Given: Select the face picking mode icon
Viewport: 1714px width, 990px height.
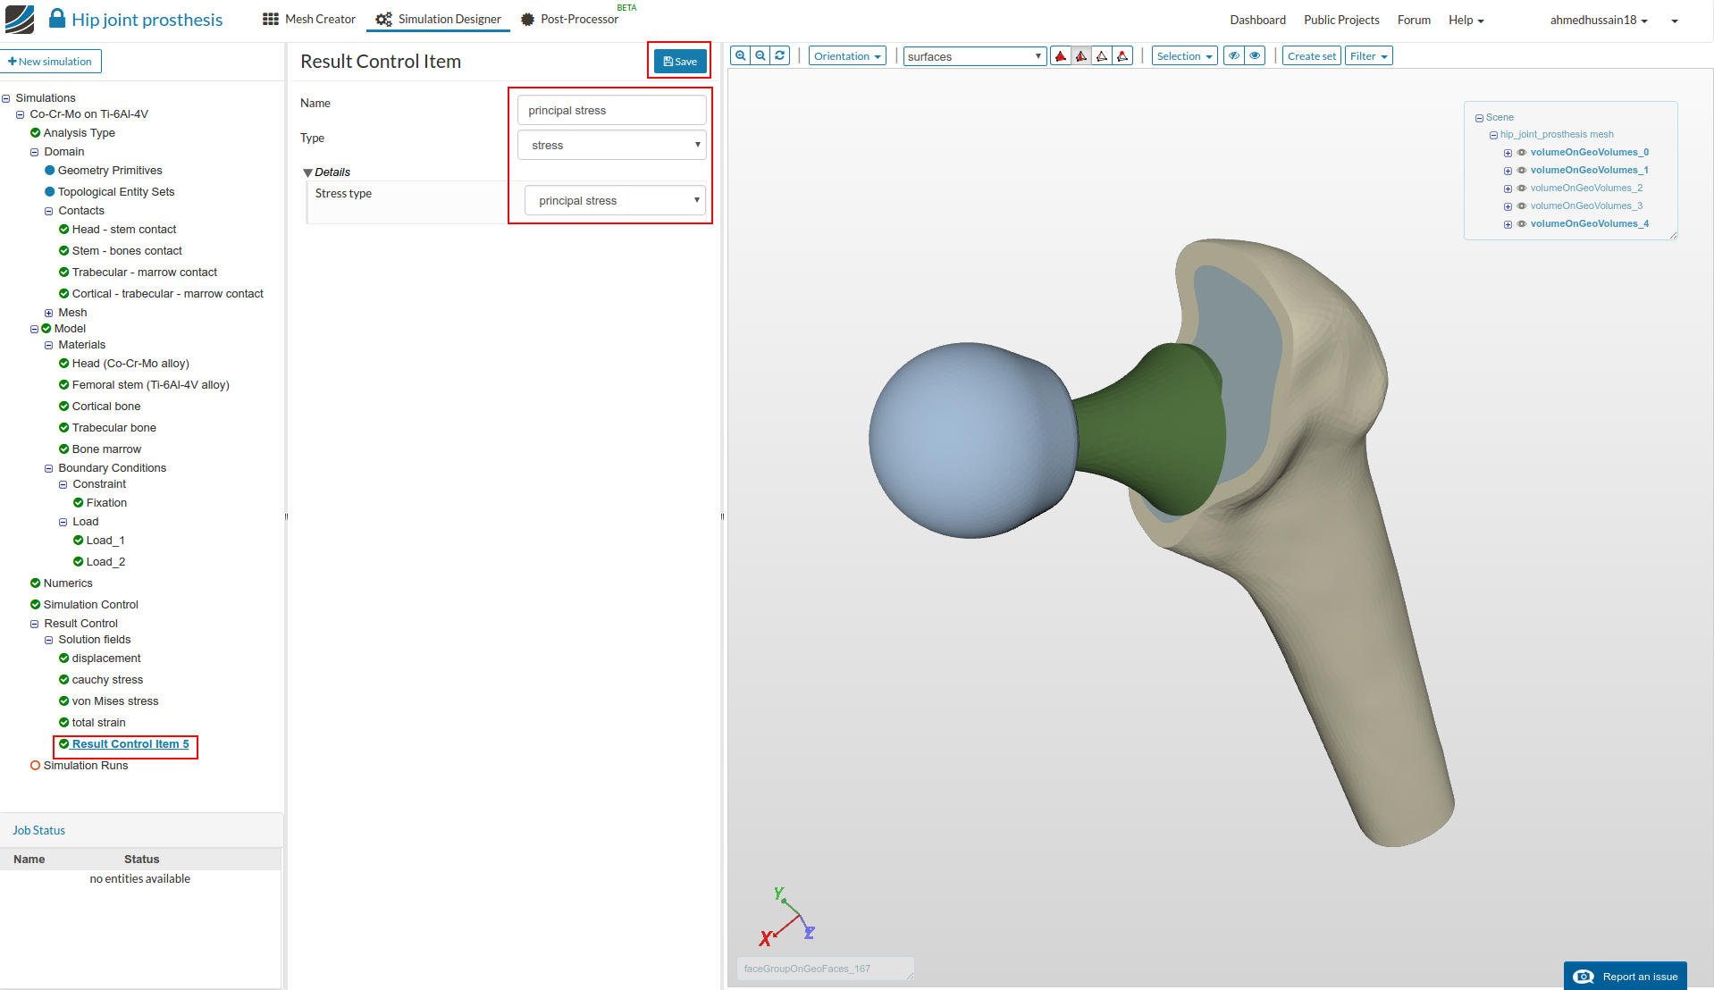Looking at the screenshot, I should point(1081,56).
